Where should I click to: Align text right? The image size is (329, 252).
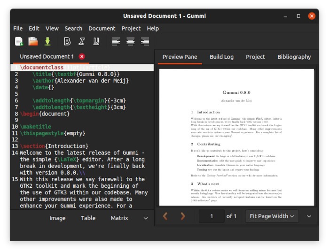[145, 41]
